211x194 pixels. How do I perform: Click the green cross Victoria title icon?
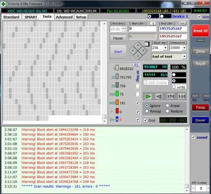[3, 4]
